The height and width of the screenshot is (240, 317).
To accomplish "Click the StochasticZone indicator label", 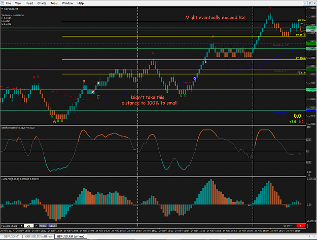I will [18, 128].
